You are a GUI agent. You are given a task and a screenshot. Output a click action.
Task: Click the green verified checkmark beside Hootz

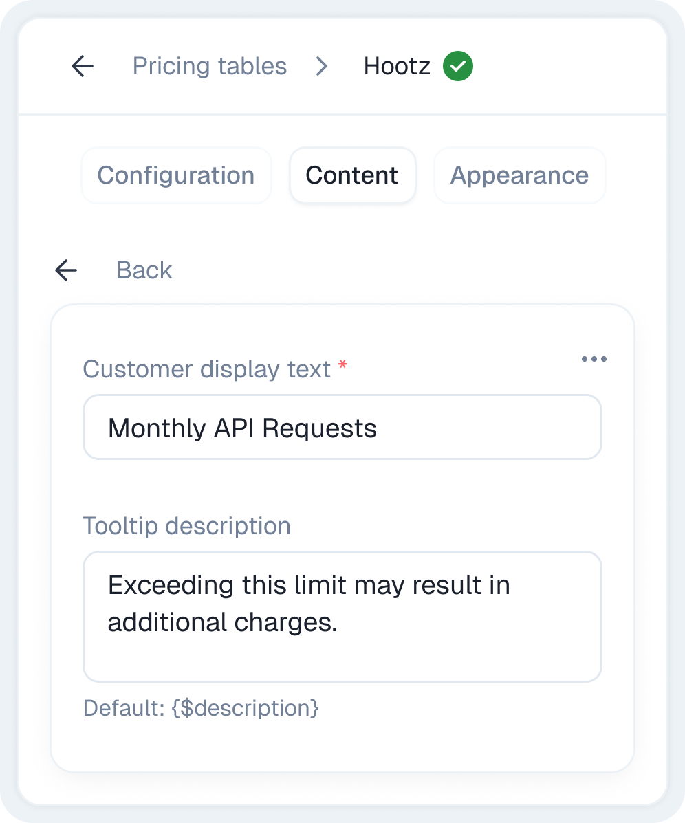pyautogui.click(x=457, y=67)
